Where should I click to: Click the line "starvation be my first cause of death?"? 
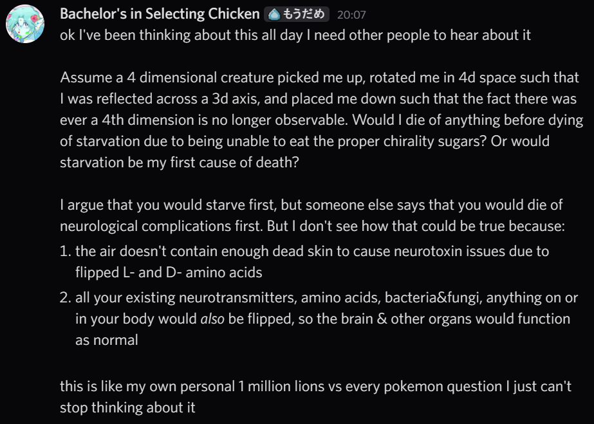click(x=180, y=163)
